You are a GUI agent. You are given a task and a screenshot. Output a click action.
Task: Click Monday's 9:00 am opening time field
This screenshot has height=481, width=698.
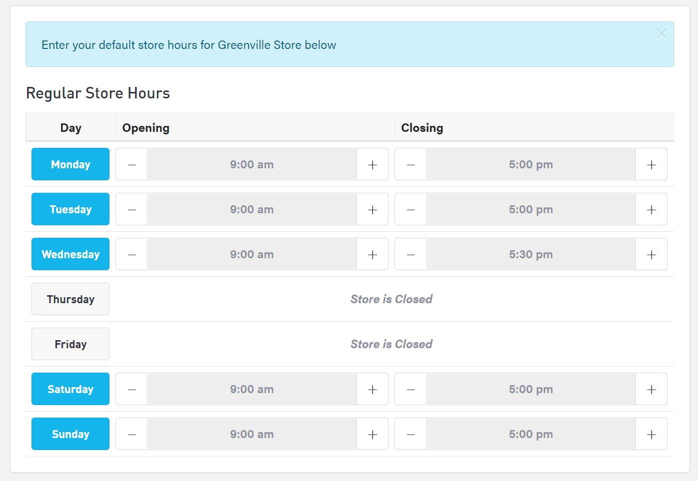tap(251, 164)
